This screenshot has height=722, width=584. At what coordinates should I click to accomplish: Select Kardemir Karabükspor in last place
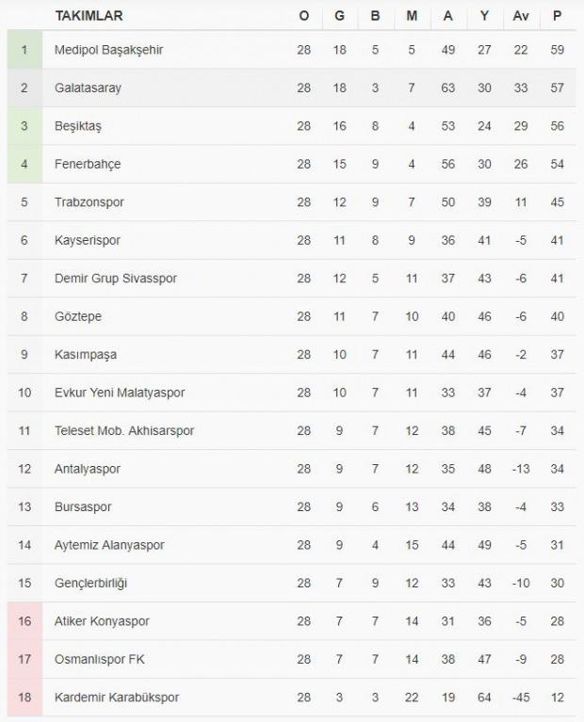117,698
